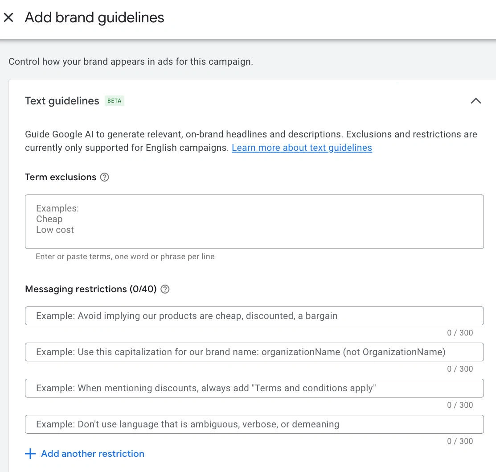Click the Add brand guidelines title

(x=94, y=18)
